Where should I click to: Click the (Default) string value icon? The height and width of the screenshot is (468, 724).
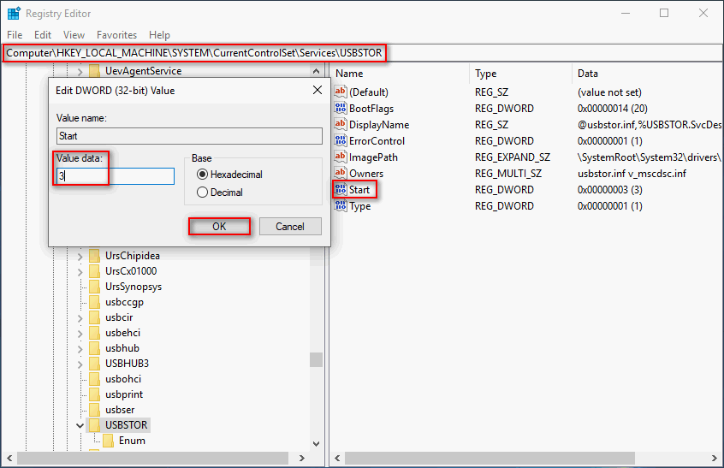[x=341, y=92]
